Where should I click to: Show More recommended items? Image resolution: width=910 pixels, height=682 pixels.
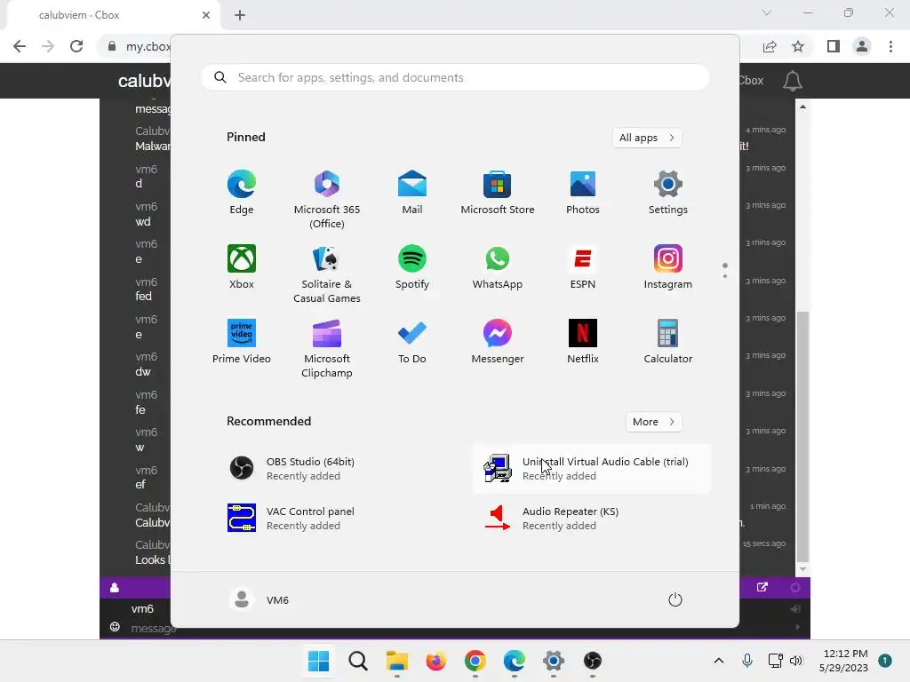coord(653,422)
